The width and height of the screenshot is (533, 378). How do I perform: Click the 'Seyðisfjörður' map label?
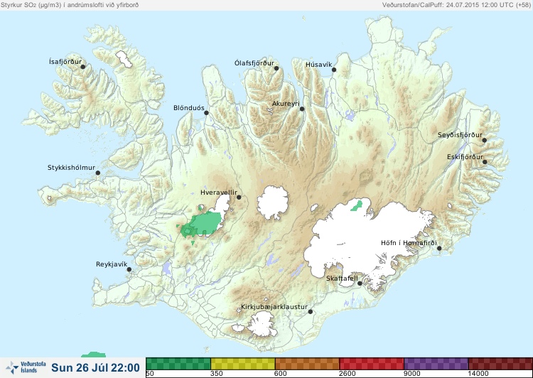tap(460, 135)
